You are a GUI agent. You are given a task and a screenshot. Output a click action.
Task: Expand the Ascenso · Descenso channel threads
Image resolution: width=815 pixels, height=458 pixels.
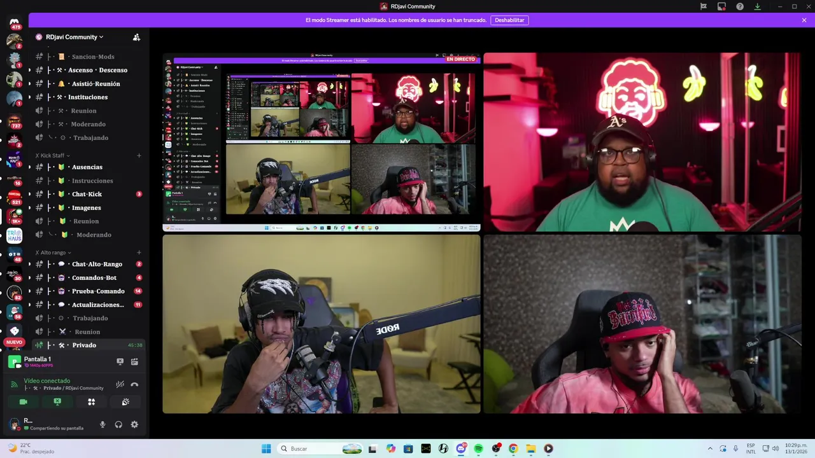(29, 70)
